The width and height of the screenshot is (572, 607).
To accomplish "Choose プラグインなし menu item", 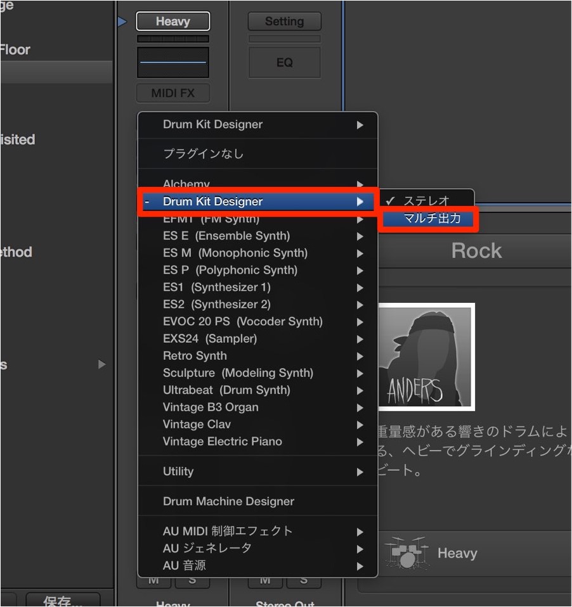I will 257,154.
